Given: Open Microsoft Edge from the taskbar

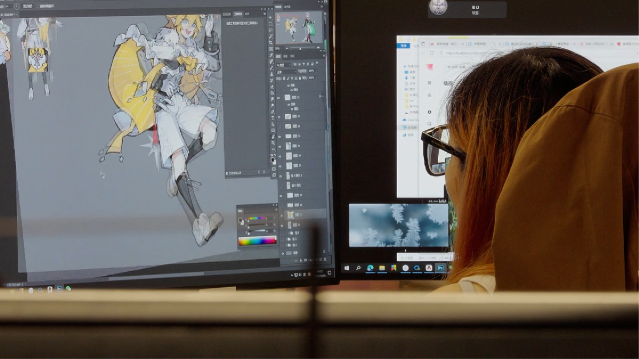Looking at the screenshot, I should click(370, 268).
